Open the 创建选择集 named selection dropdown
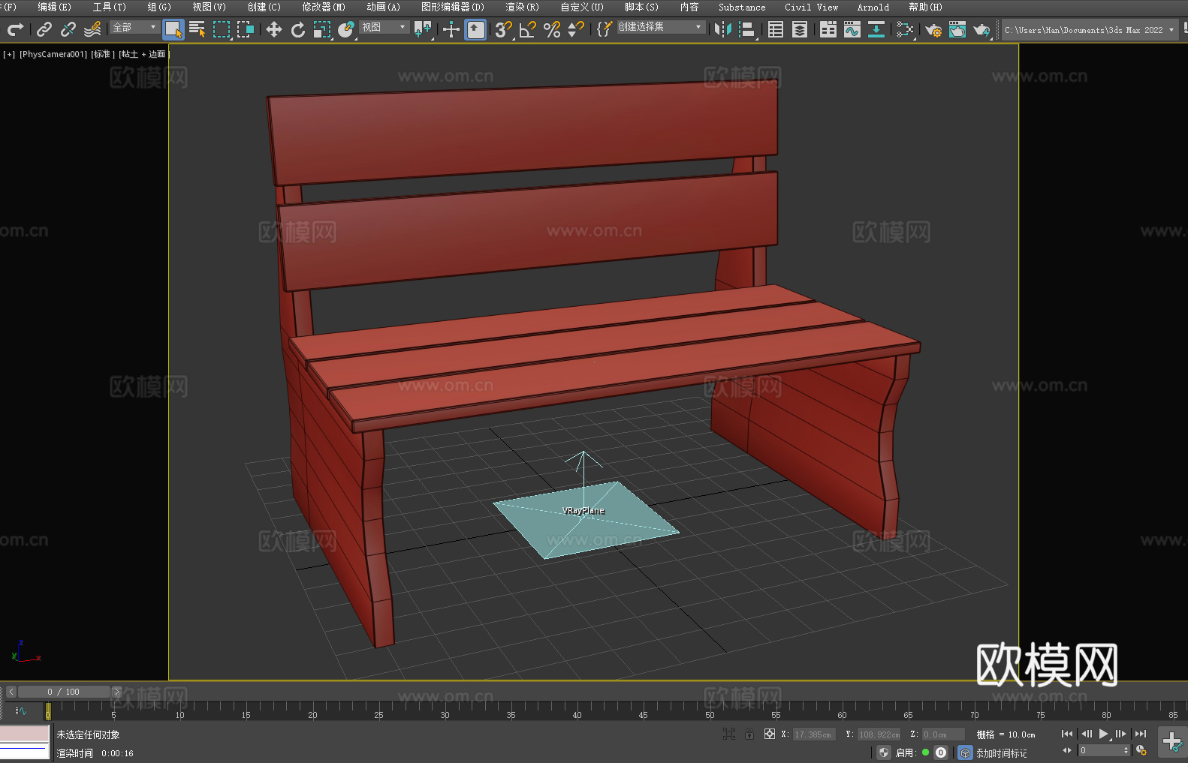 [661, 27]
